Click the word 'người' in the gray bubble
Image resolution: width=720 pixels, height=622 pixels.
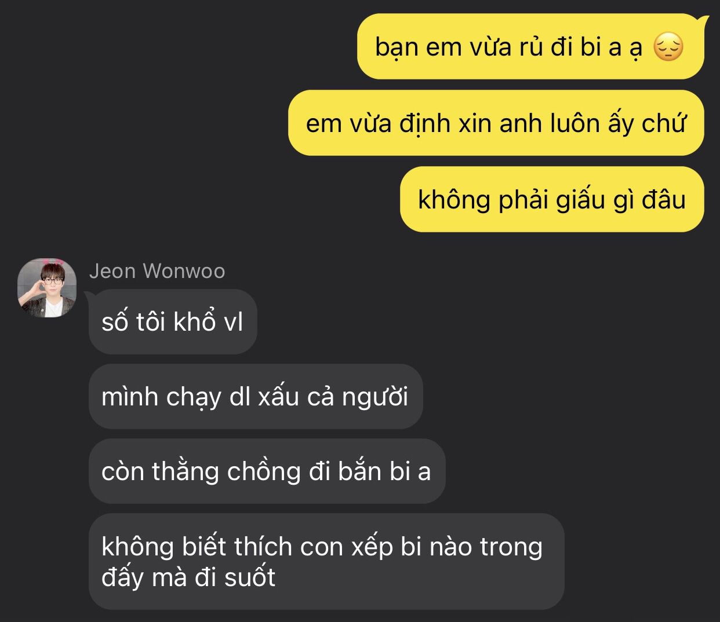374,397
